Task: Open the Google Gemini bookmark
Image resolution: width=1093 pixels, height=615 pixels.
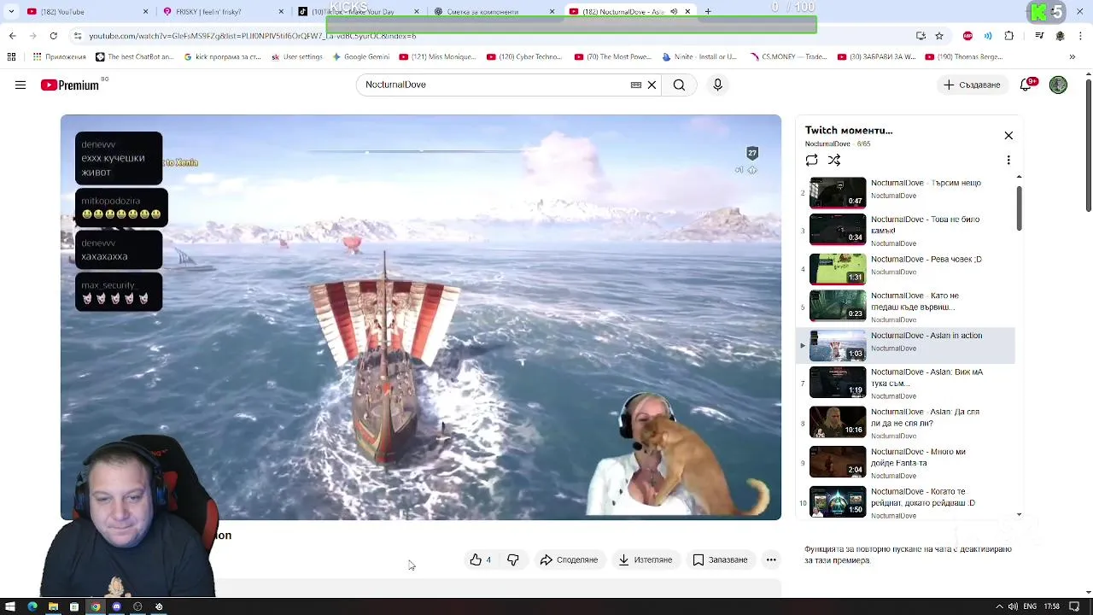Action: (x=361, y=57)
